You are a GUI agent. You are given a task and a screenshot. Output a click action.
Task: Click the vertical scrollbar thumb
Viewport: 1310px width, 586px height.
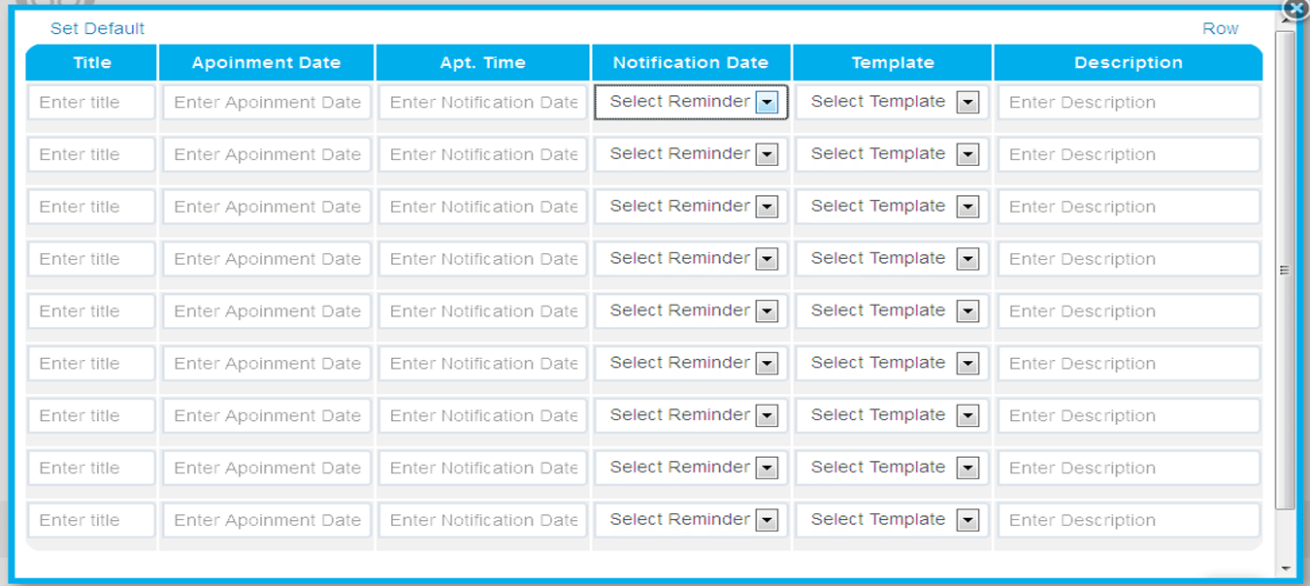click(1286, 270)
